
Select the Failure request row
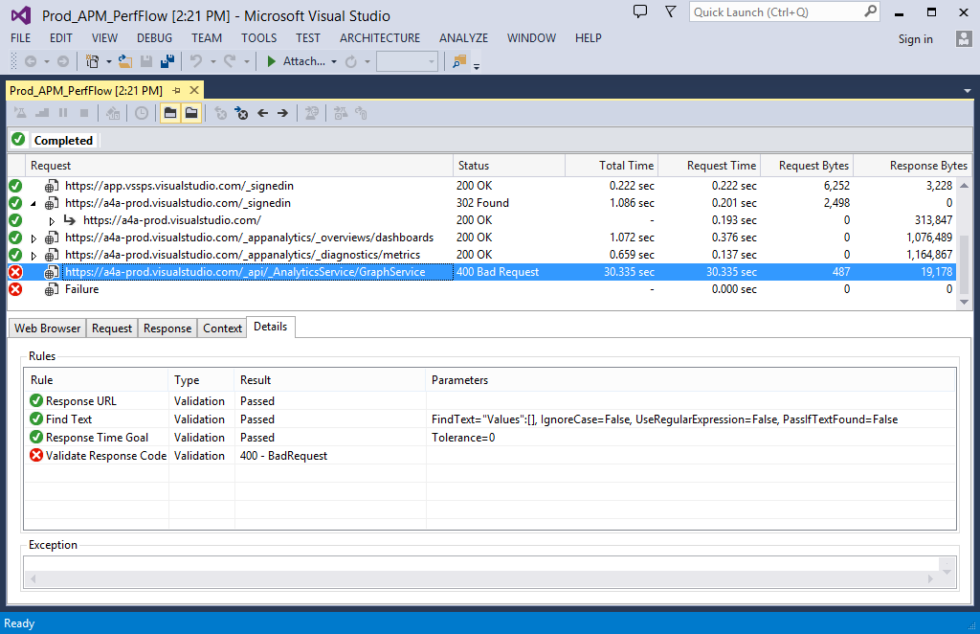pos(482,289)
